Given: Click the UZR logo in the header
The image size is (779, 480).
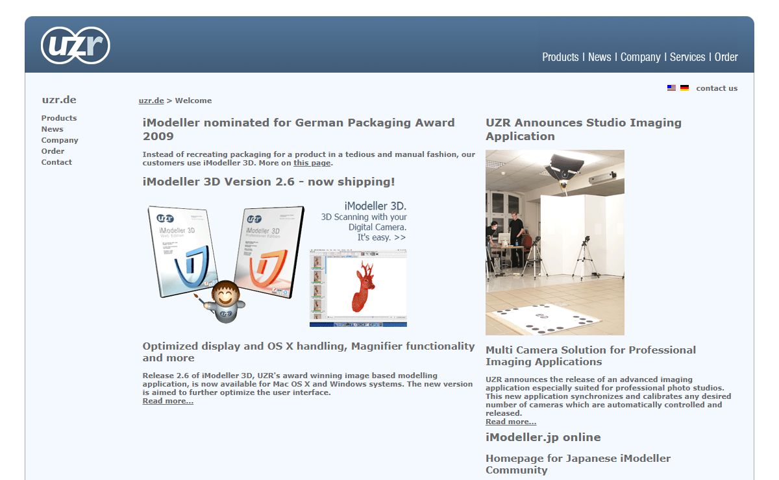Looking at the screenshot, I should click(75, 45).
